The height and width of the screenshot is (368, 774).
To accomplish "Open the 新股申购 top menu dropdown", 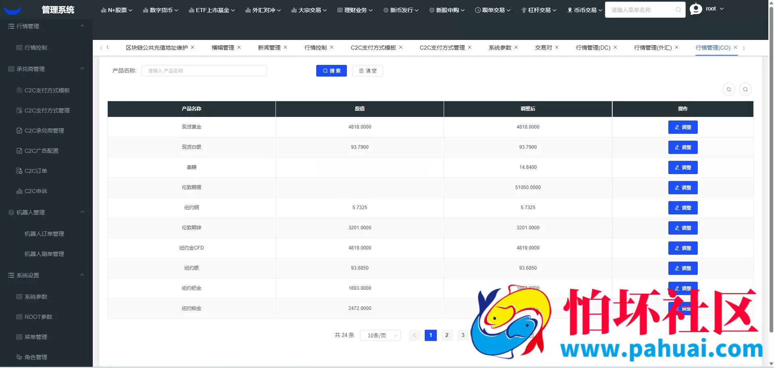I will click(x=447, y=10).
